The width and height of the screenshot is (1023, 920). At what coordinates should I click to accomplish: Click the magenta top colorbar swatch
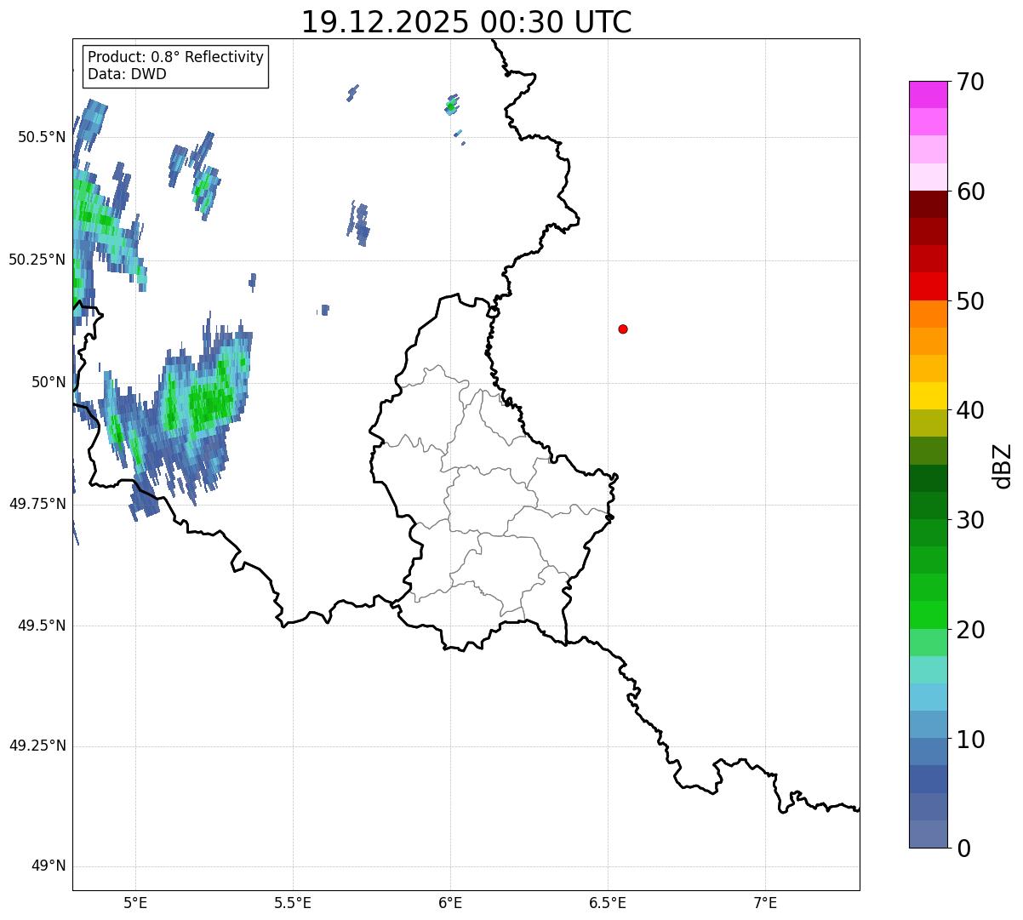[928, 94]
